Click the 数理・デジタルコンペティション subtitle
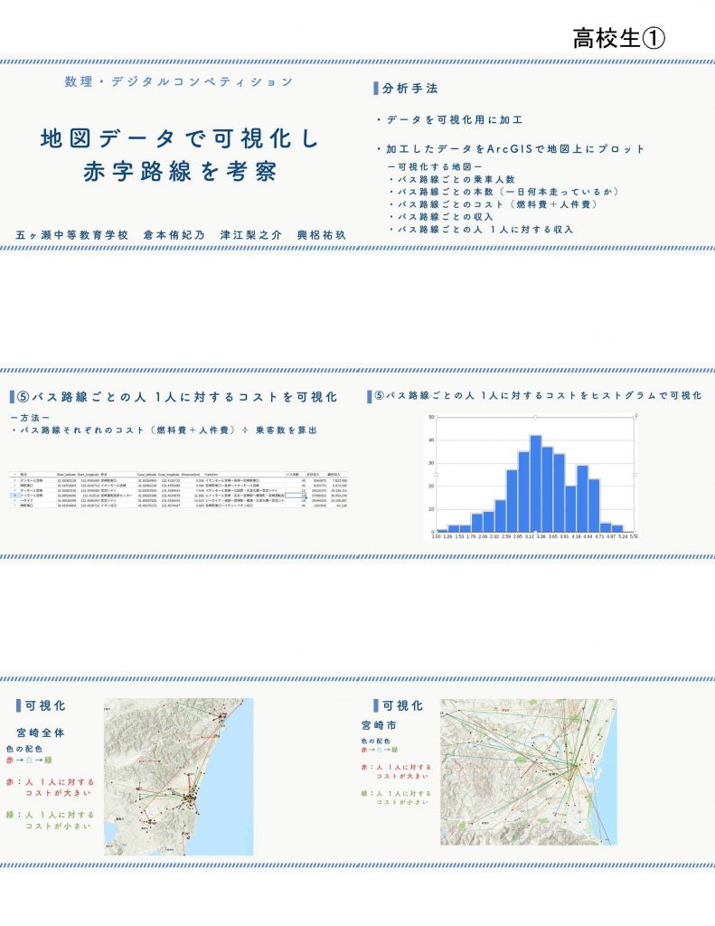 (x=179, y=82)
